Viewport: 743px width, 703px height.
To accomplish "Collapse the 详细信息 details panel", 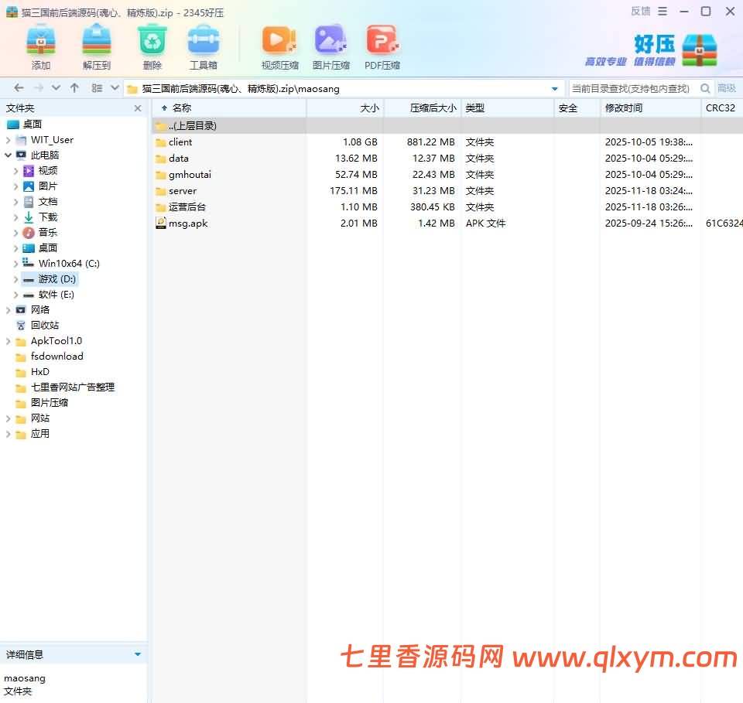I will (x=138, y=654).
